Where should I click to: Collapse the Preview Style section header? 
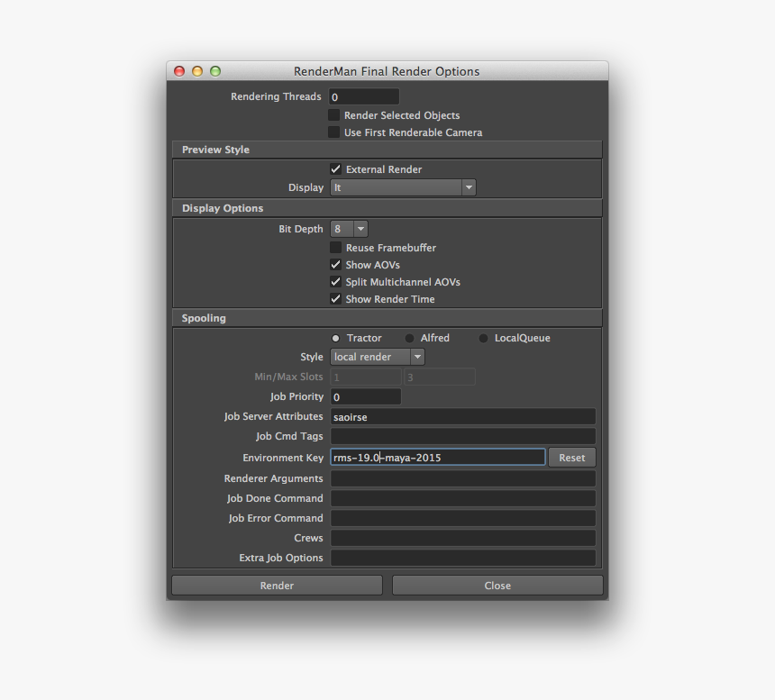[387, 150]
